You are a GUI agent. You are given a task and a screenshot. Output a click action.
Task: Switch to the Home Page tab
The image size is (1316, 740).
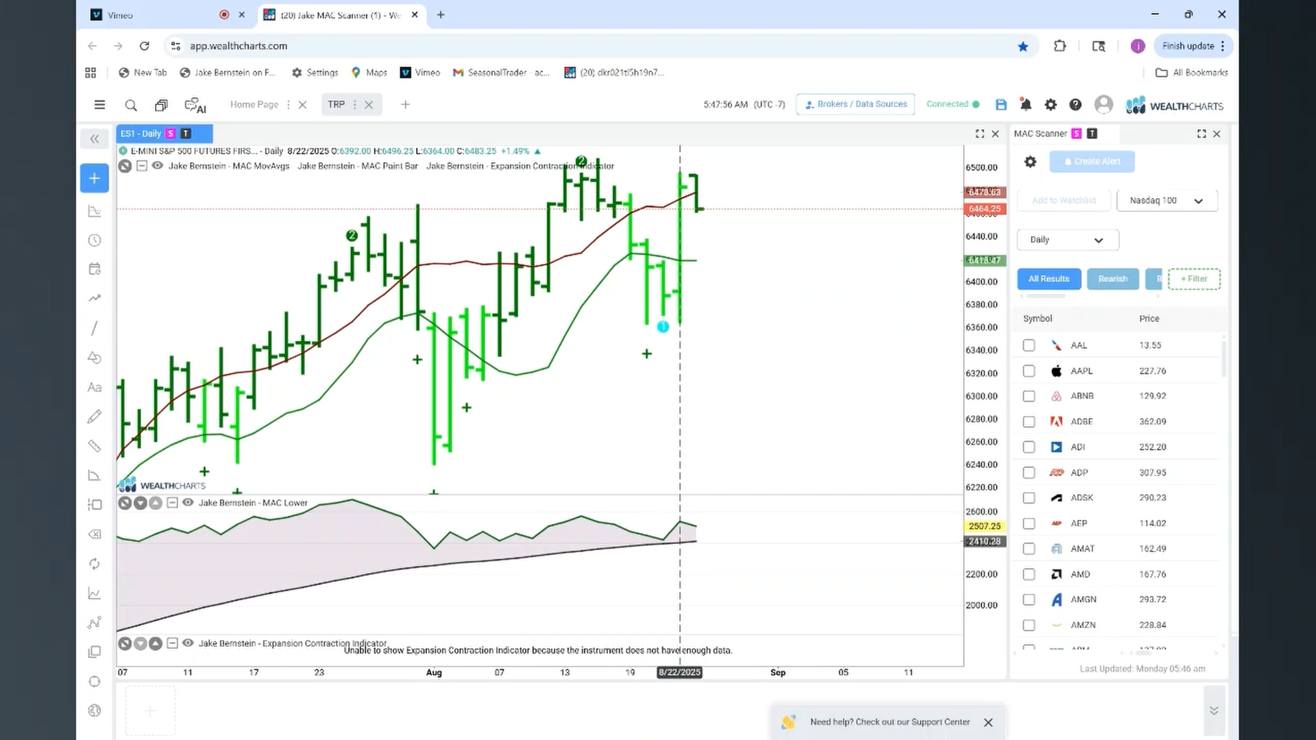254,105
